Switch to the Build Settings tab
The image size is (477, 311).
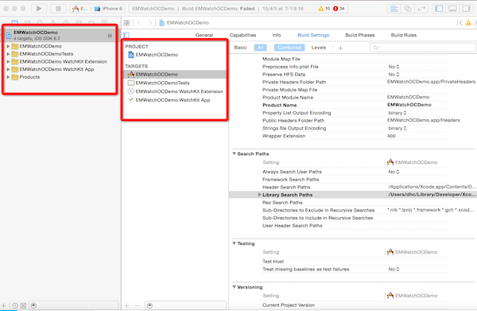point(313,35)
